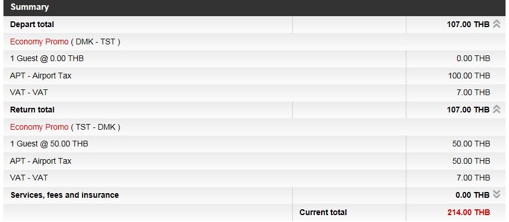Click APT - Airport Tax under Return
This screenshot has width=509, height=222.
[40, 161]
